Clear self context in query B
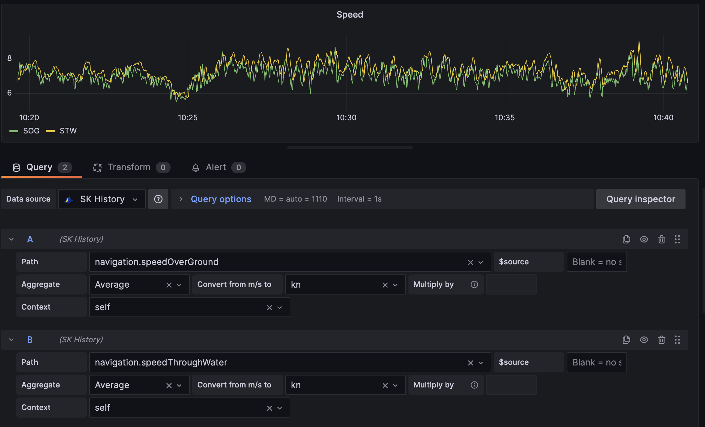 point(269,408)
